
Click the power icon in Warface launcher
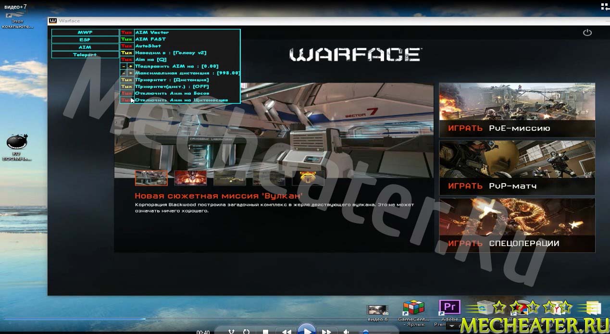point(587,33)
